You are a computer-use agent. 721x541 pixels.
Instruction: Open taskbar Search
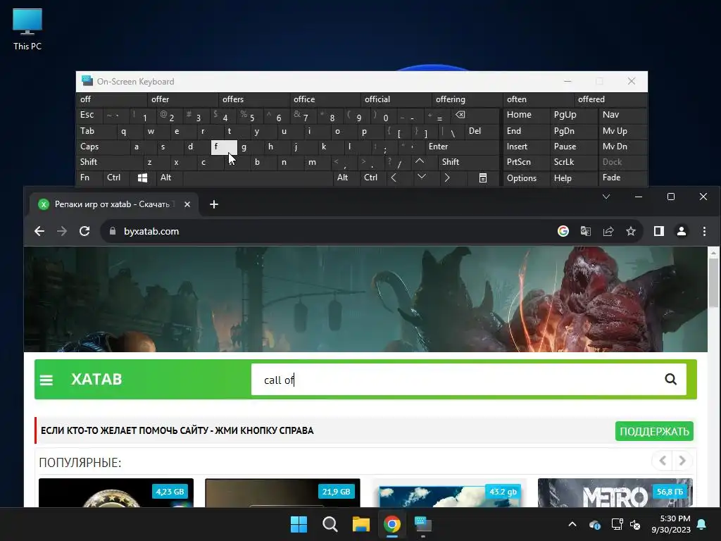coord(330,524)
